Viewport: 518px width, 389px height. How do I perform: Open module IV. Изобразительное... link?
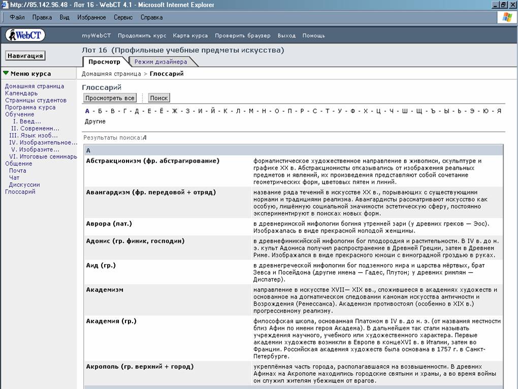coord(43,142)
